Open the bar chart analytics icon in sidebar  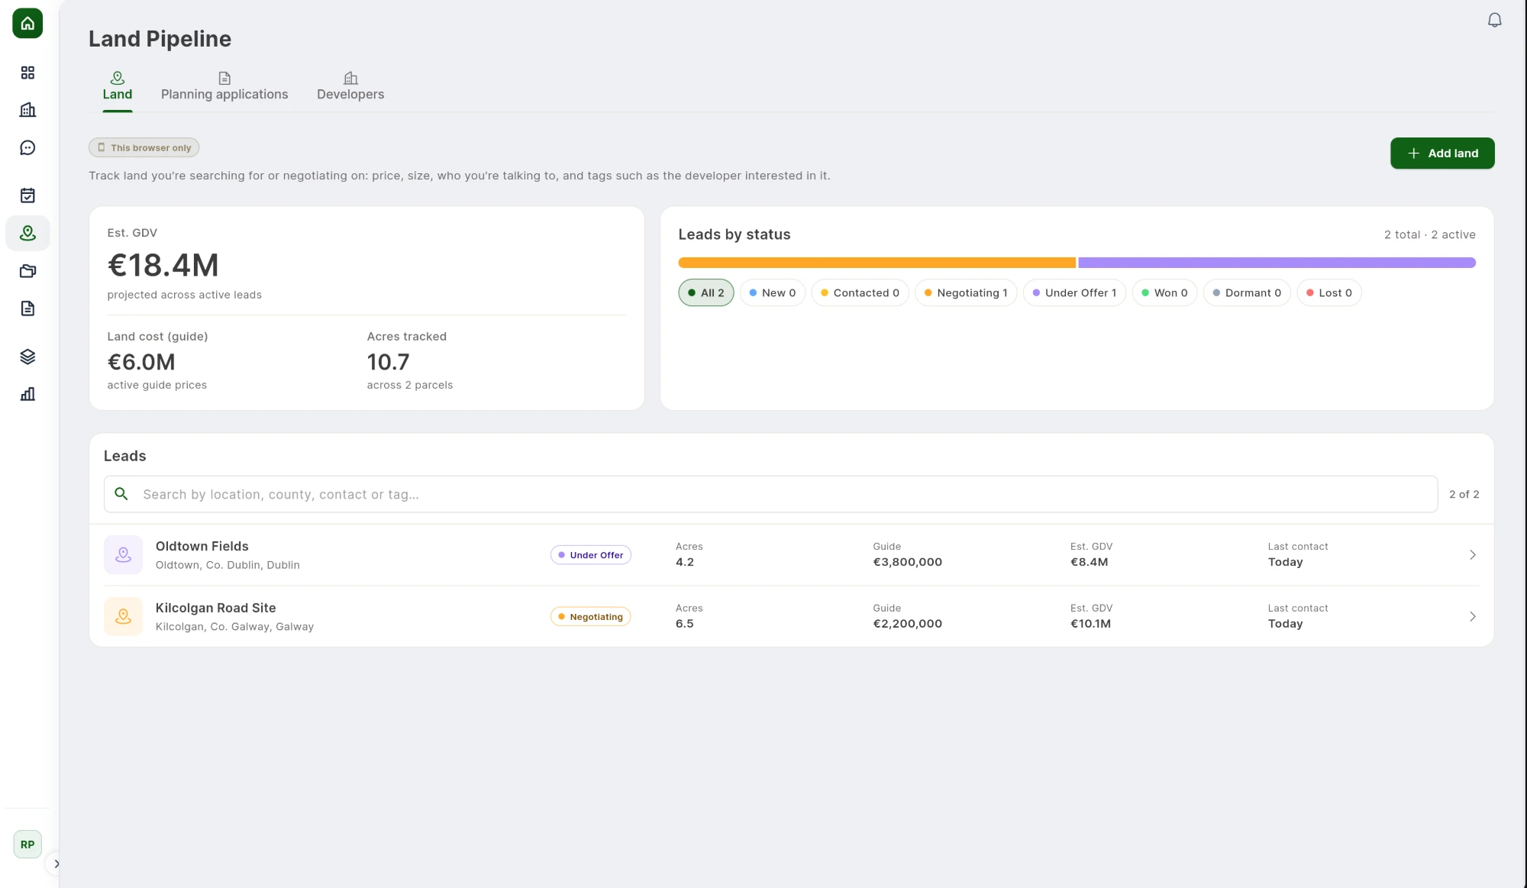pyautogui.click(x=27, y=394)
